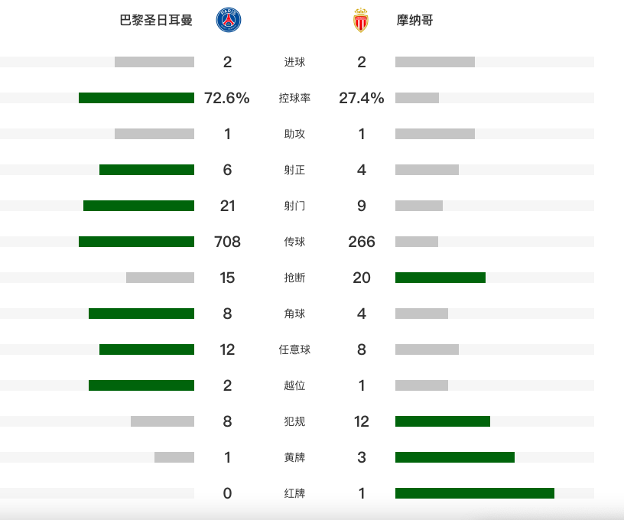Viewport: 624px width, 520px height.
Task: Click Monaco's 266 passes value
Action: click(x=362, y=242)
